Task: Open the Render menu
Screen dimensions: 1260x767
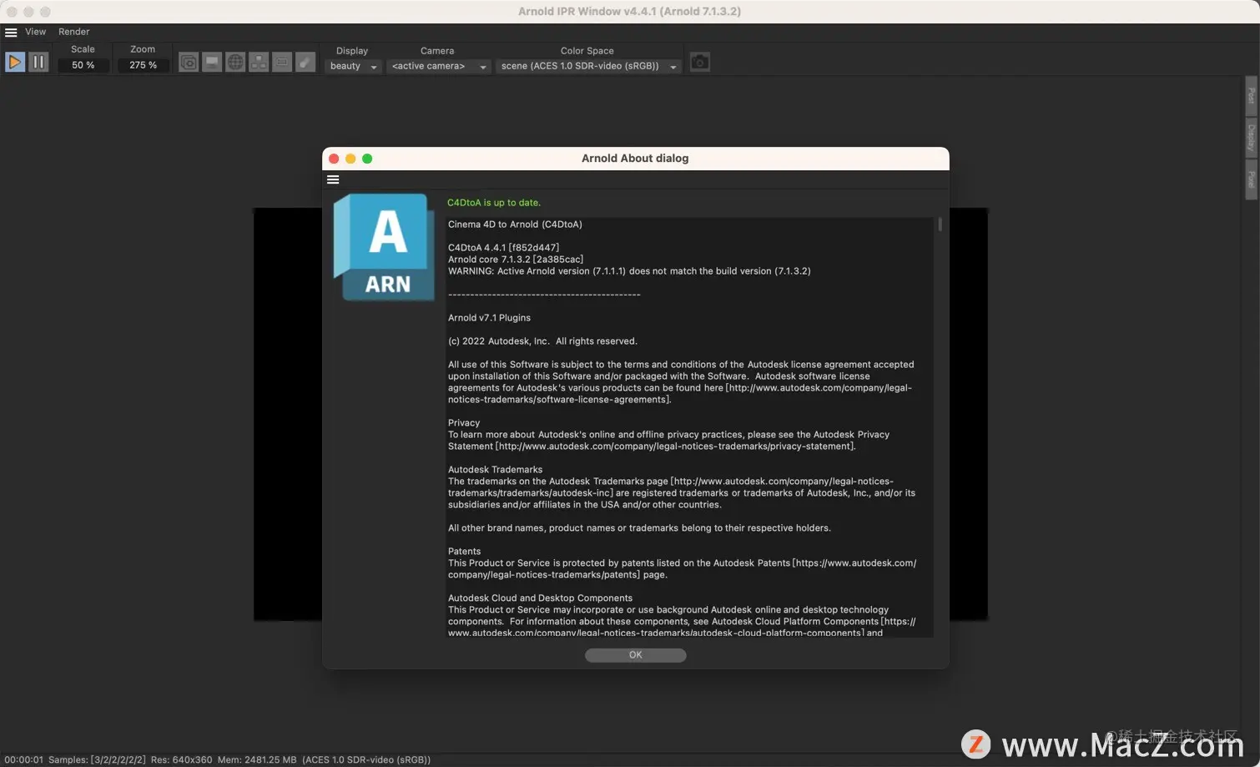Action: [73, 32]
